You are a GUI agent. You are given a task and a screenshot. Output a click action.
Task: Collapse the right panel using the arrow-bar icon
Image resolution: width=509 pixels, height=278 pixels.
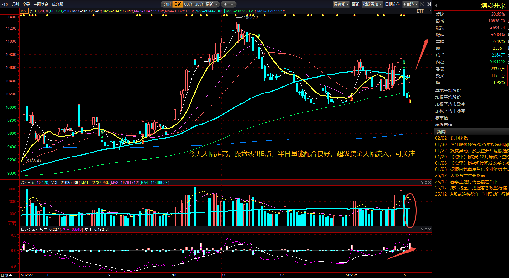[429, 4]
